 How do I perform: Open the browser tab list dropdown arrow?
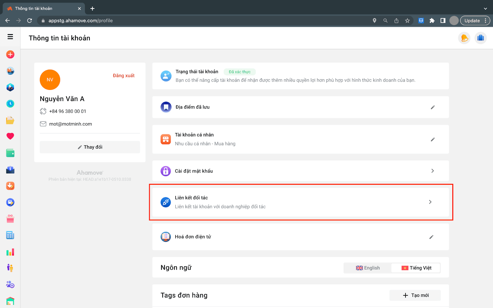(485, 9)
